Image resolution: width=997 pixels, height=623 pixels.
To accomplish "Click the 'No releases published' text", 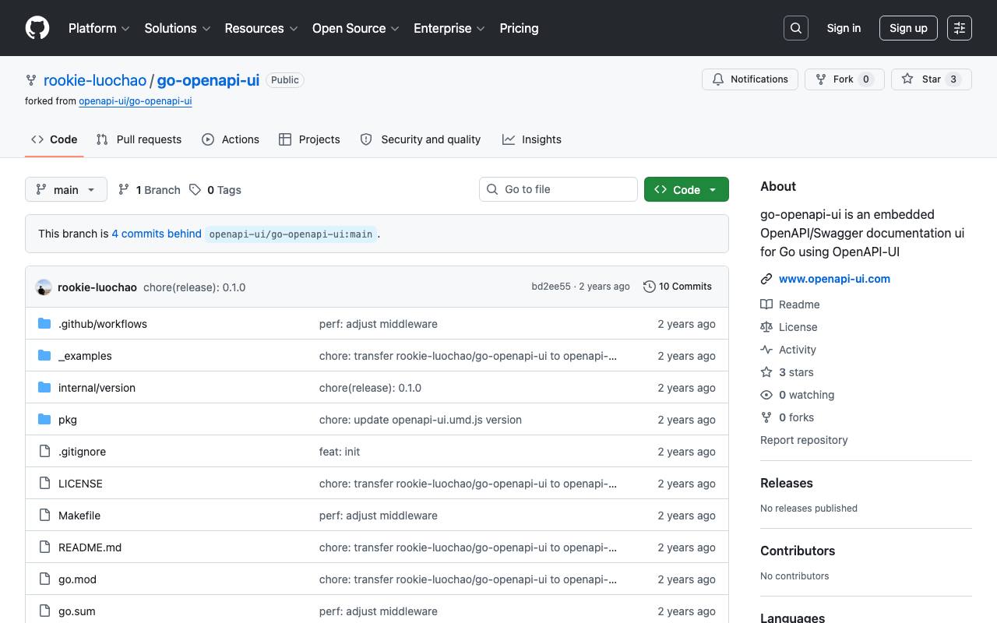I will pyautogui.click(x=809, y=509).
